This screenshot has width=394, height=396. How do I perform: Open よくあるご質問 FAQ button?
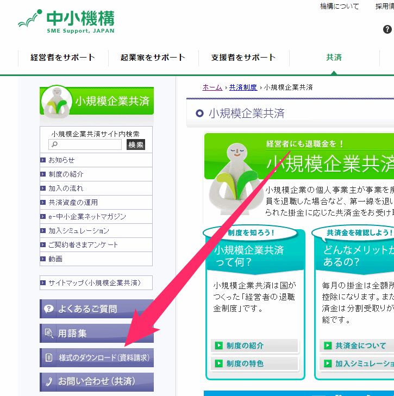pyautogui.click(x=96, y=309)
